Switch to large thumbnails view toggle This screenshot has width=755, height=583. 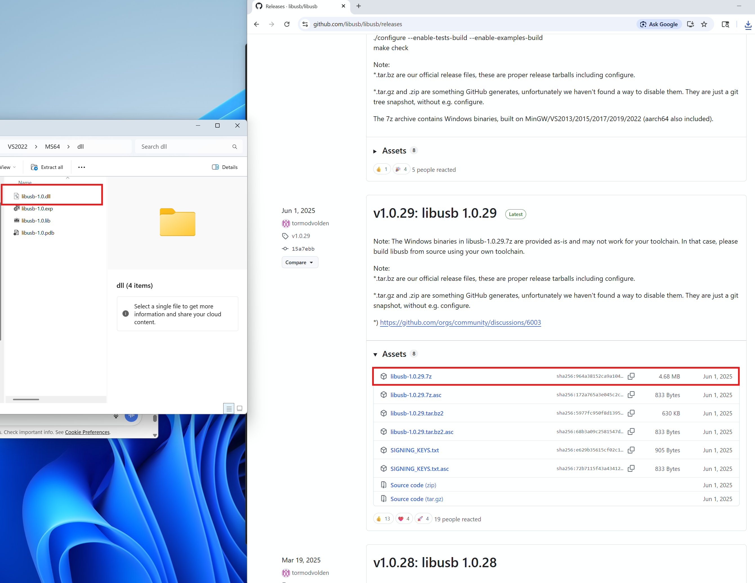239,408
